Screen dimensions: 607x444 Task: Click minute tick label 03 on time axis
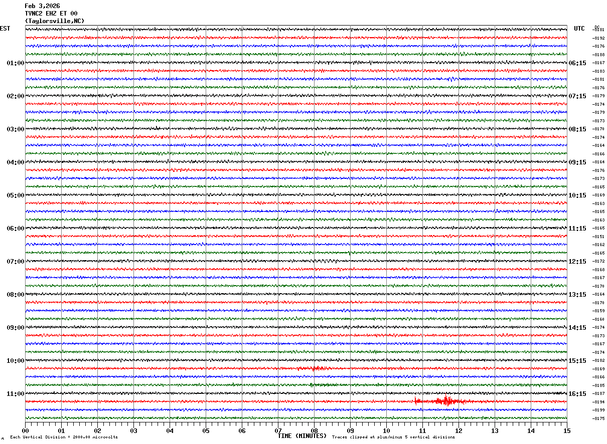coord(133,430)
